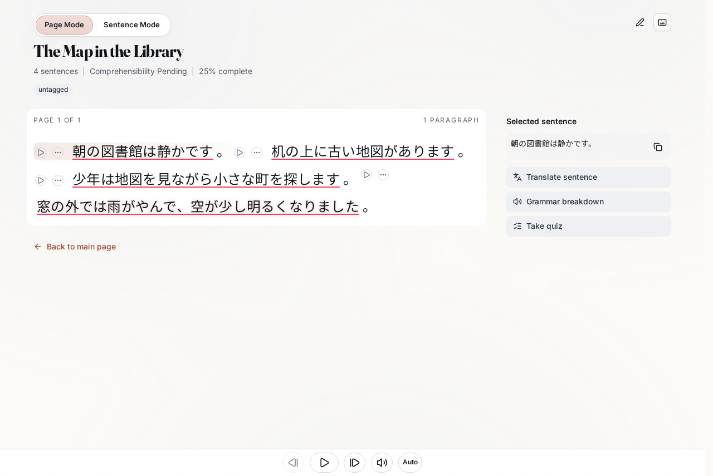713x476 pixels.
Task: Play audio for 少年は地図を見ながら sentence
Action: [41, 180]
